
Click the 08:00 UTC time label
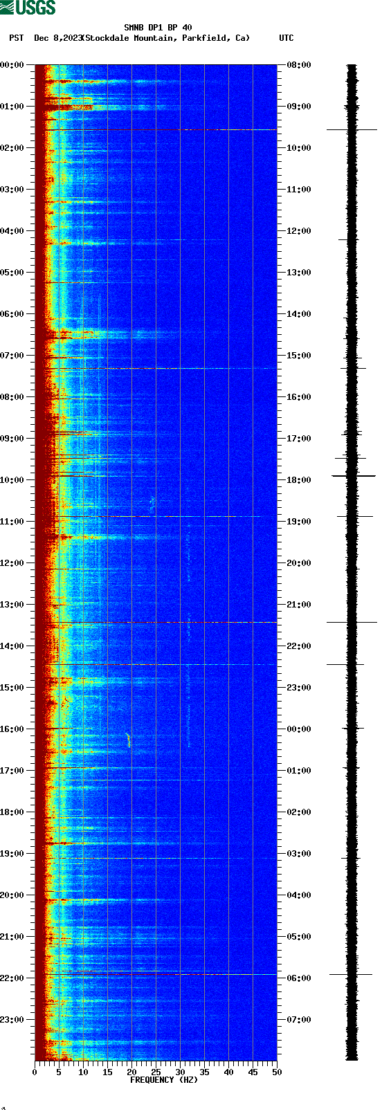[299, 65]
